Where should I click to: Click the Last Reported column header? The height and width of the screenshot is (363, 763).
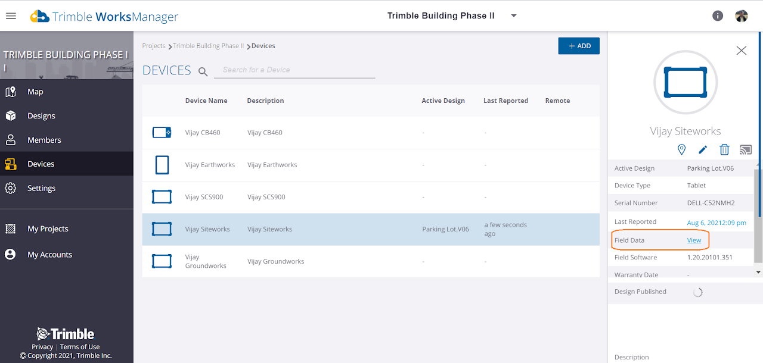(x=505, y=101)
